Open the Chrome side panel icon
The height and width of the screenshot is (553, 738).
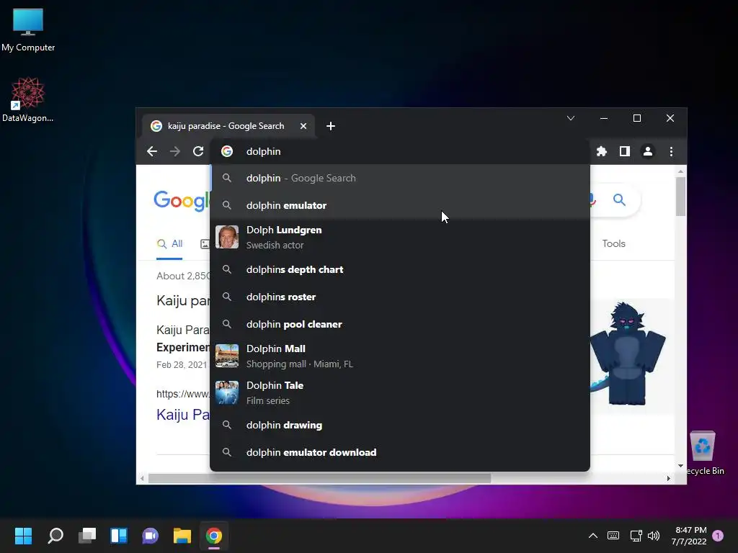[625, 151]
